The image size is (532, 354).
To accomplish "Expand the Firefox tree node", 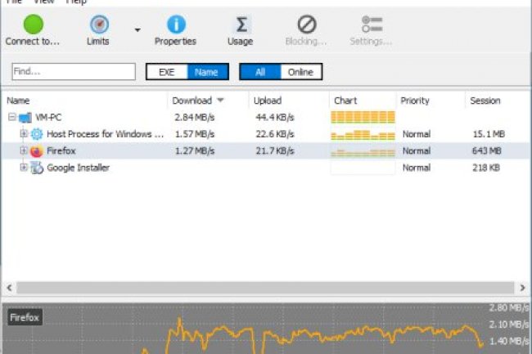I will click(x=24, y=151).
